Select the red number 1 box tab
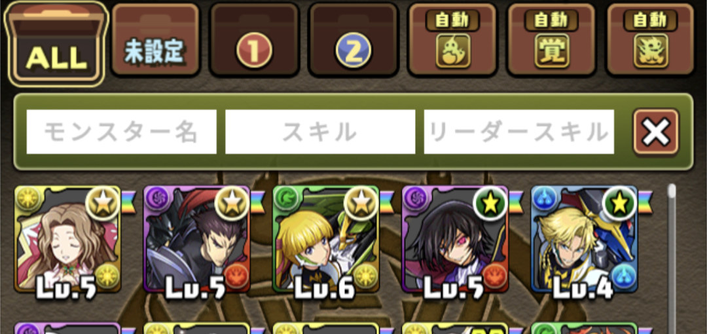The height and width of the screenshot is (334, 707). click(x=254, y=40)
